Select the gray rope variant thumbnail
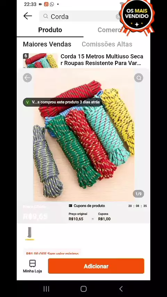 tap(30, 232)
